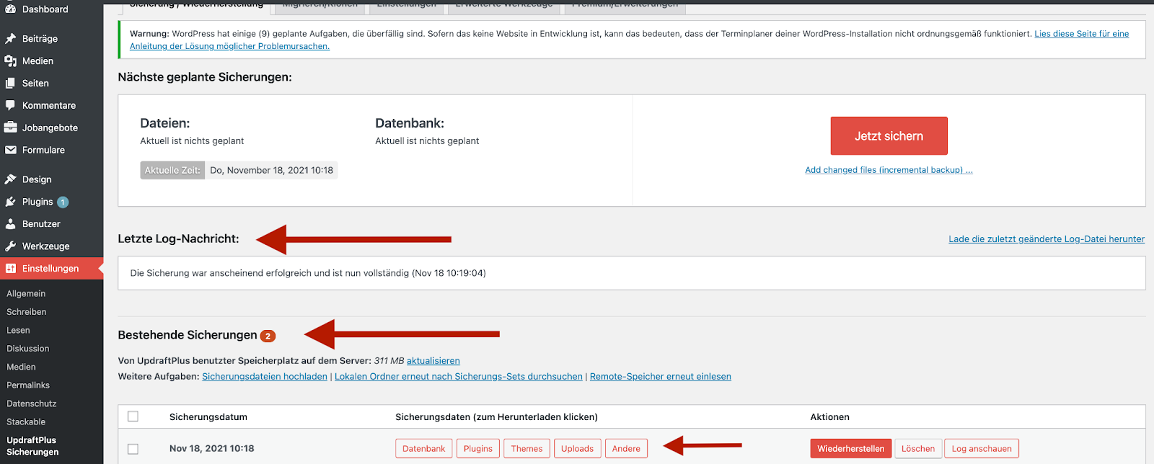The height and width of the screenshot is (464, 1154).
Task: Click Remote-Speicher erneut einlesen link
Action: 661,377
